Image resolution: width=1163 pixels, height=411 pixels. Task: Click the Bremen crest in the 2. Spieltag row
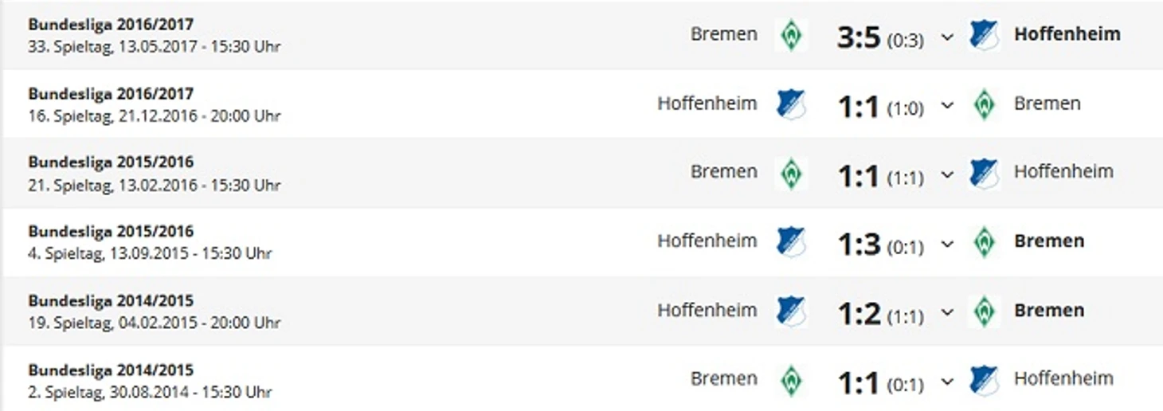791,380
